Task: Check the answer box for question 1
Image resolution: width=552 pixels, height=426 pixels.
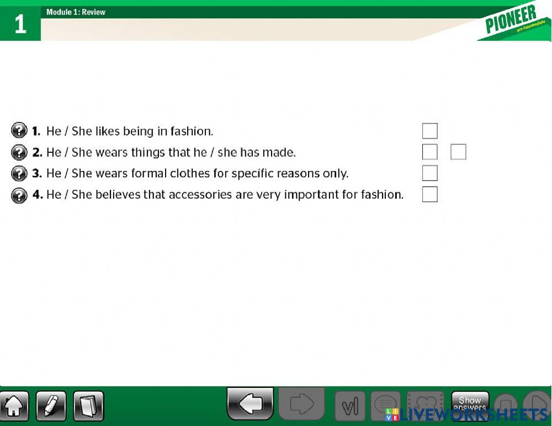Action: [x=430, y=131]
